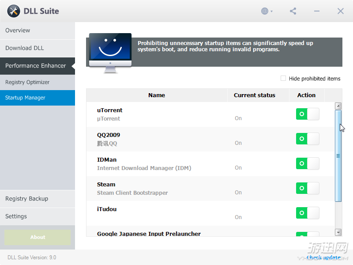Minimize the DLL Suite window

(x=317, y=11)
